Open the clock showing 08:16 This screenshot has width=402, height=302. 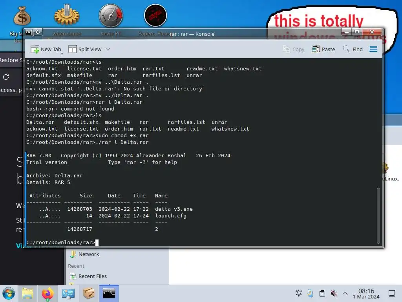(366, 293)
